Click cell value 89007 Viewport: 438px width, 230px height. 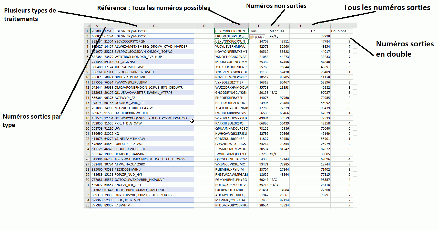[109, 205]
